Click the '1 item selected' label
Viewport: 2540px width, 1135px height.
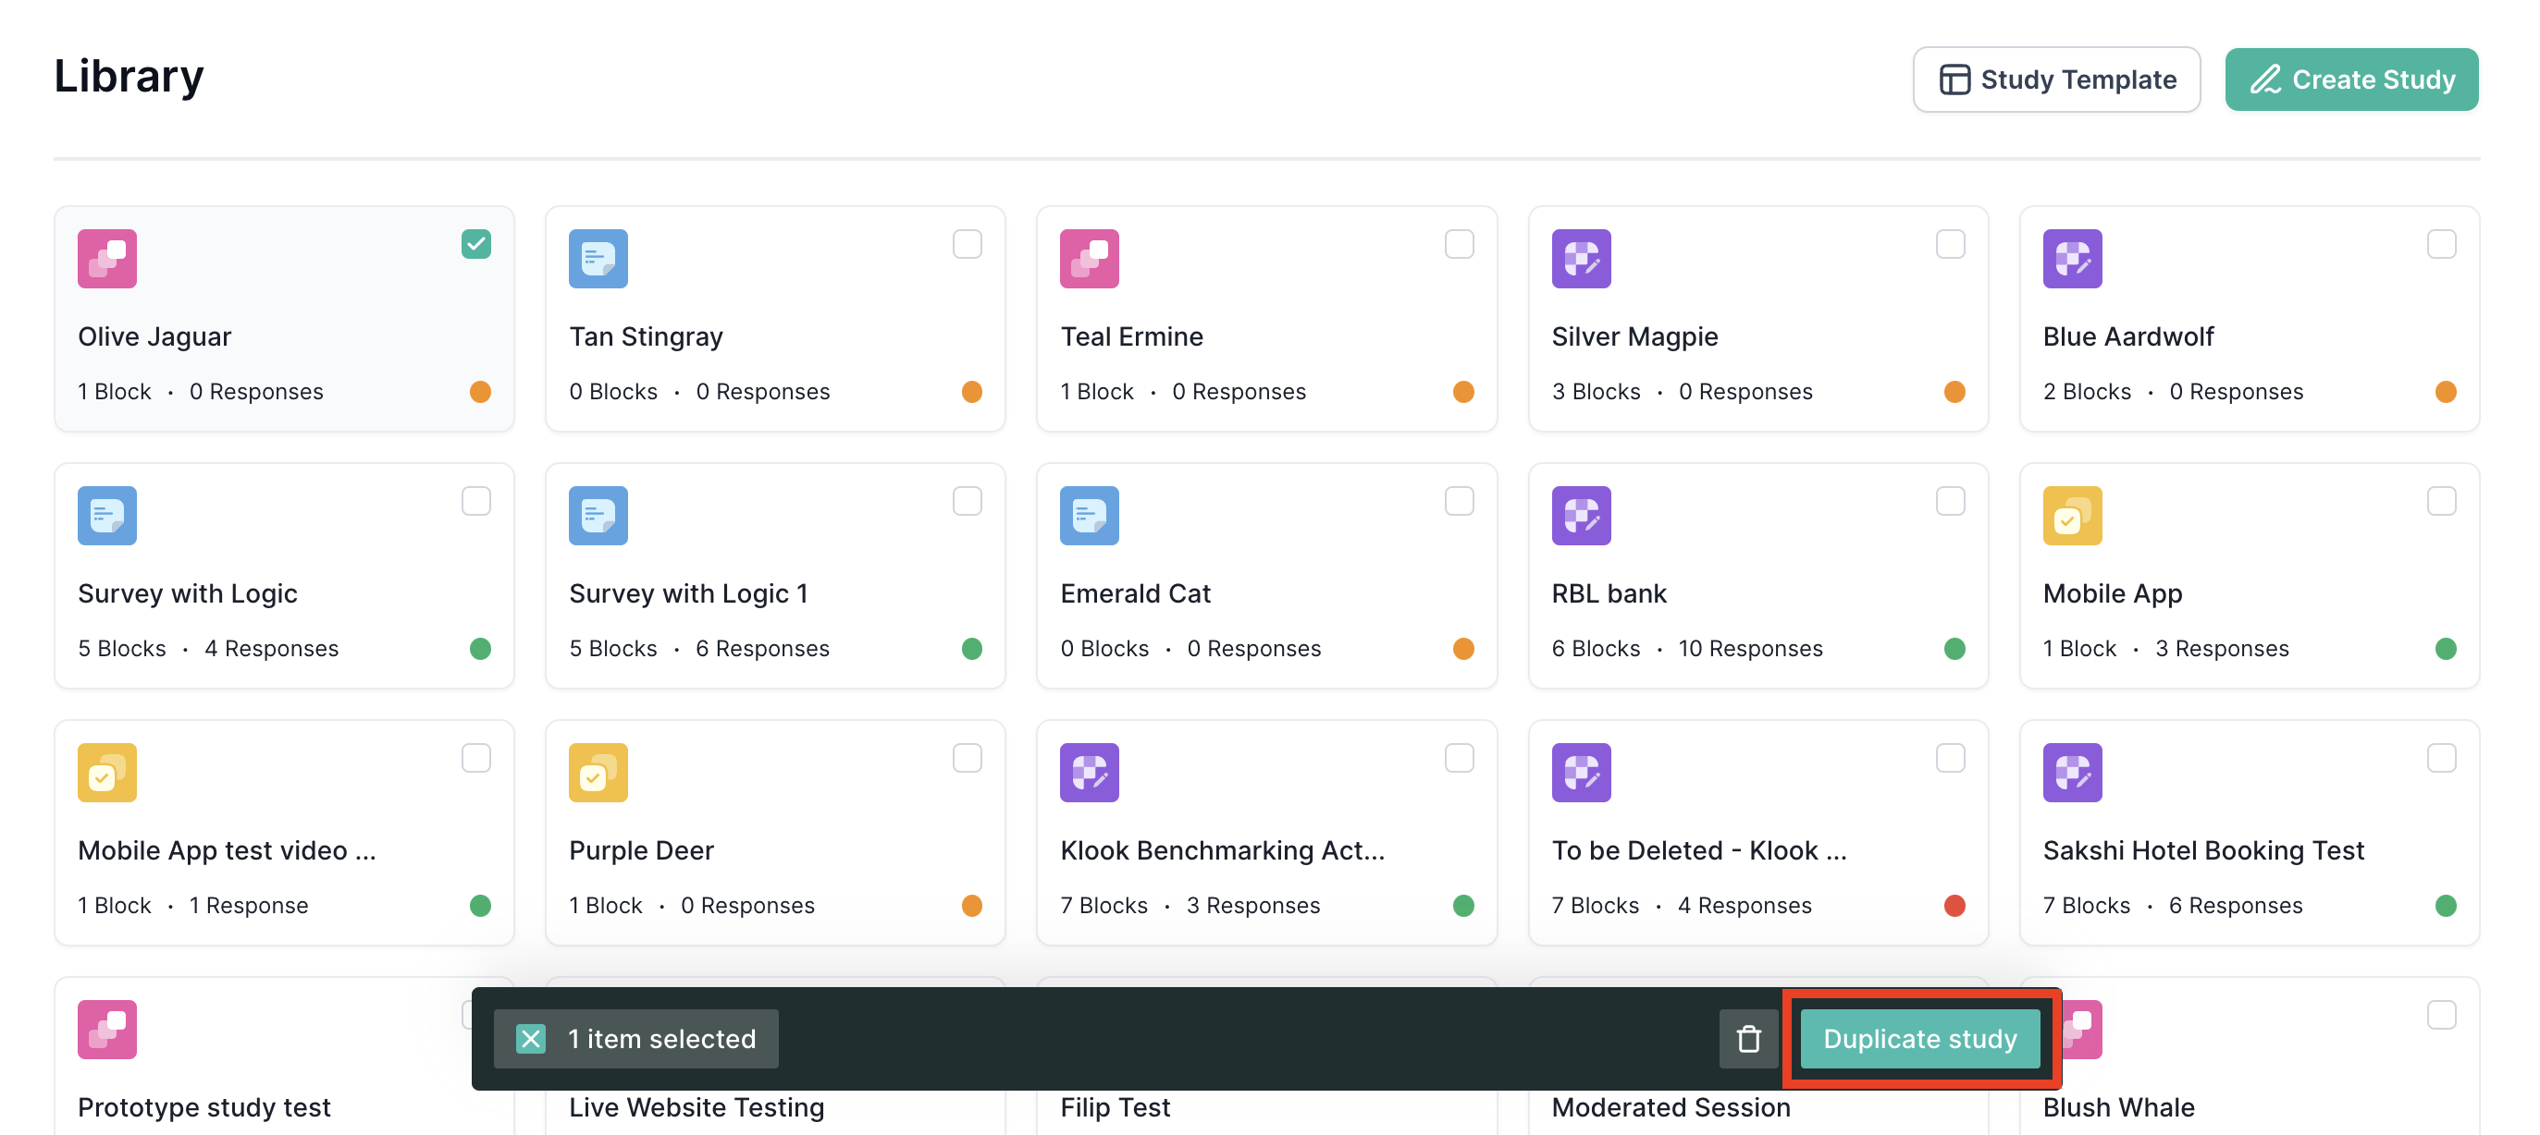click(x=661, y=1039)
